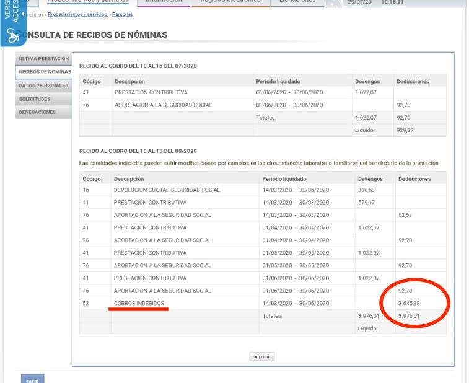Select the COBROS INDEBIDOS description cell
Screen dimensions: 469x383
[139, 303]
